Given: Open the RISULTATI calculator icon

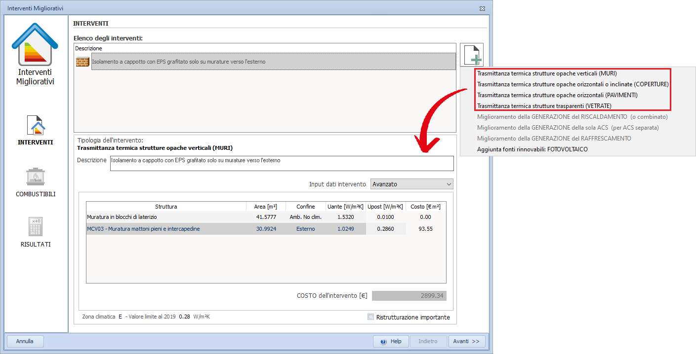Looking at the screenshot, I should (x=36, y=227).
